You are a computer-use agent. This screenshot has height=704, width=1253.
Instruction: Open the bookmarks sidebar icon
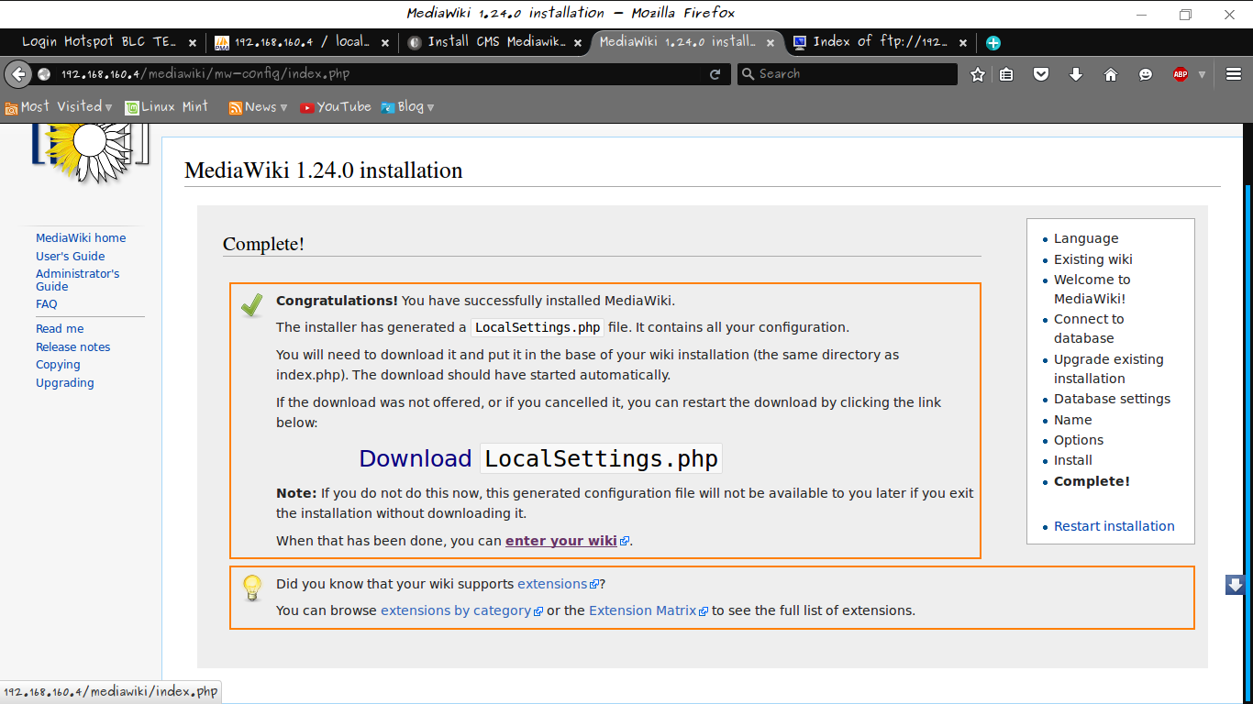tap(1006, 74)
